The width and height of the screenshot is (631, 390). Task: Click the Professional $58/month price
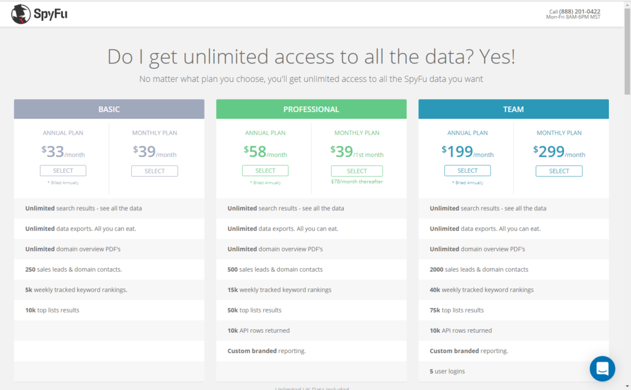coord(265,152)
